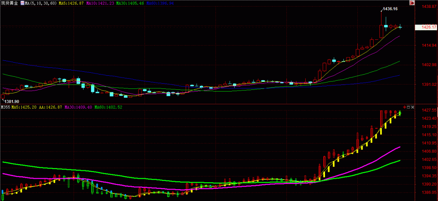Click the 1414.94 price axis label
The image size is (438, 201).
pyautogui.click(x=429, y=45)
